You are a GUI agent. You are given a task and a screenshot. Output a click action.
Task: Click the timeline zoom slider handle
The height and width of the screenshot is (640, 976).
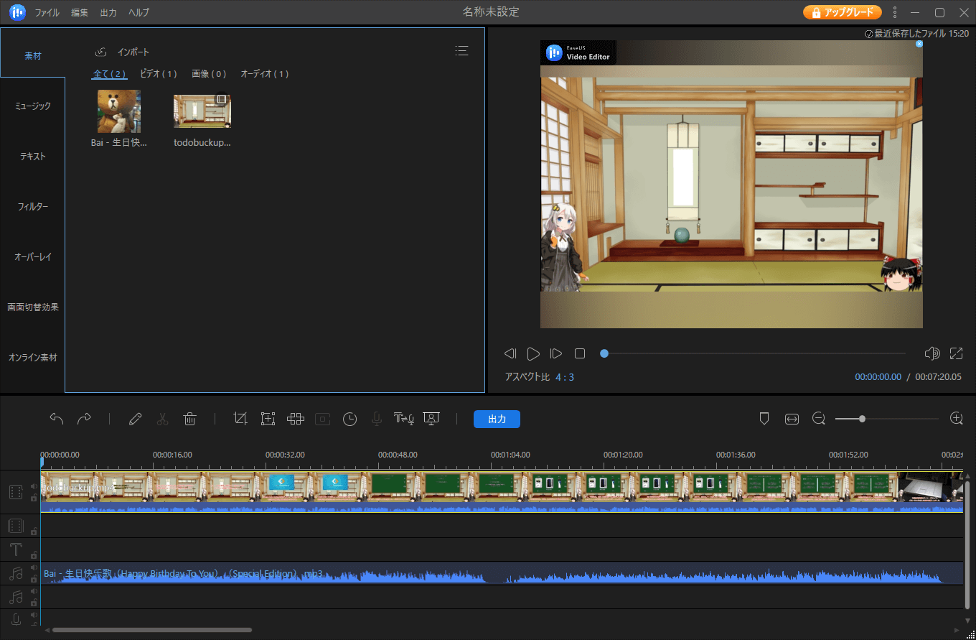(862, 419)
